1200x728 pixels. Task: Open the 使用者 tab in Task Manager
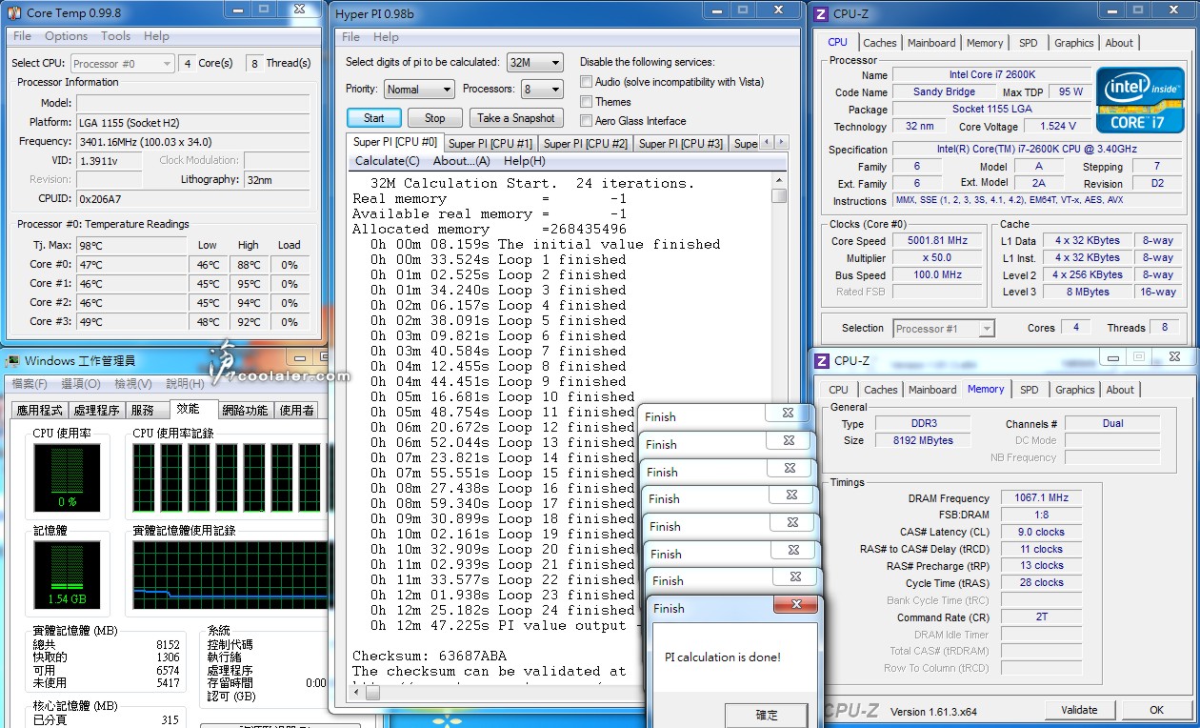(297, 410)
